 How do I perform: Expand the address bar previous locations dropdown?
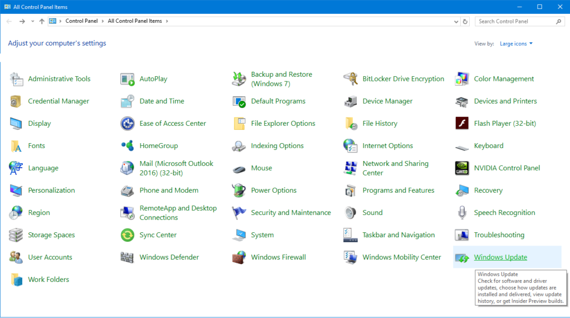(x=455, y=21)
